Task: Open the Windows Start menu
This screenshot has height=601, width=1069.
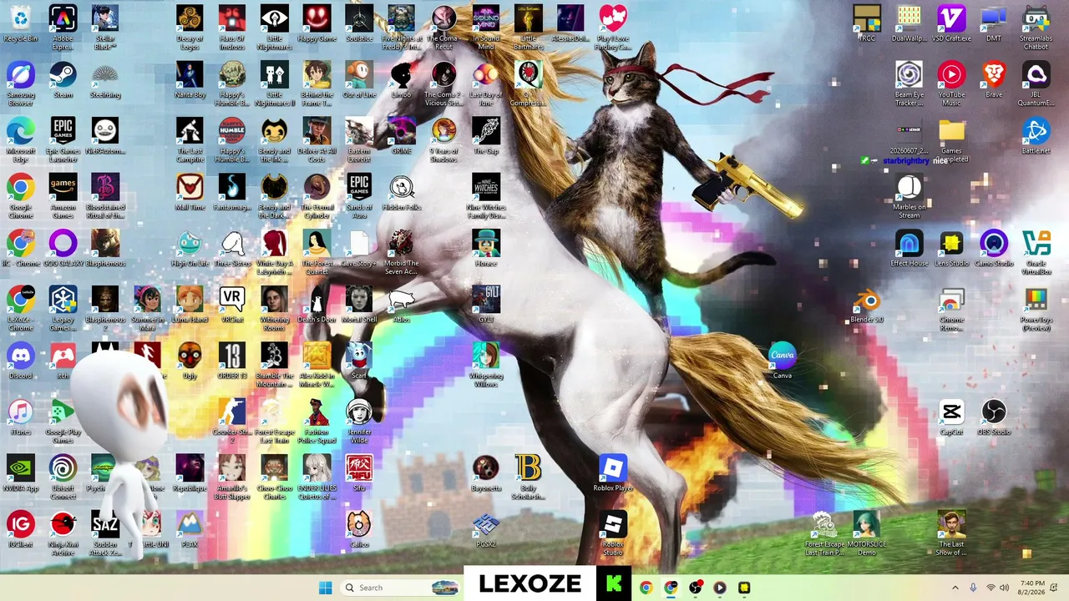Action: click(x=326, y=588)
